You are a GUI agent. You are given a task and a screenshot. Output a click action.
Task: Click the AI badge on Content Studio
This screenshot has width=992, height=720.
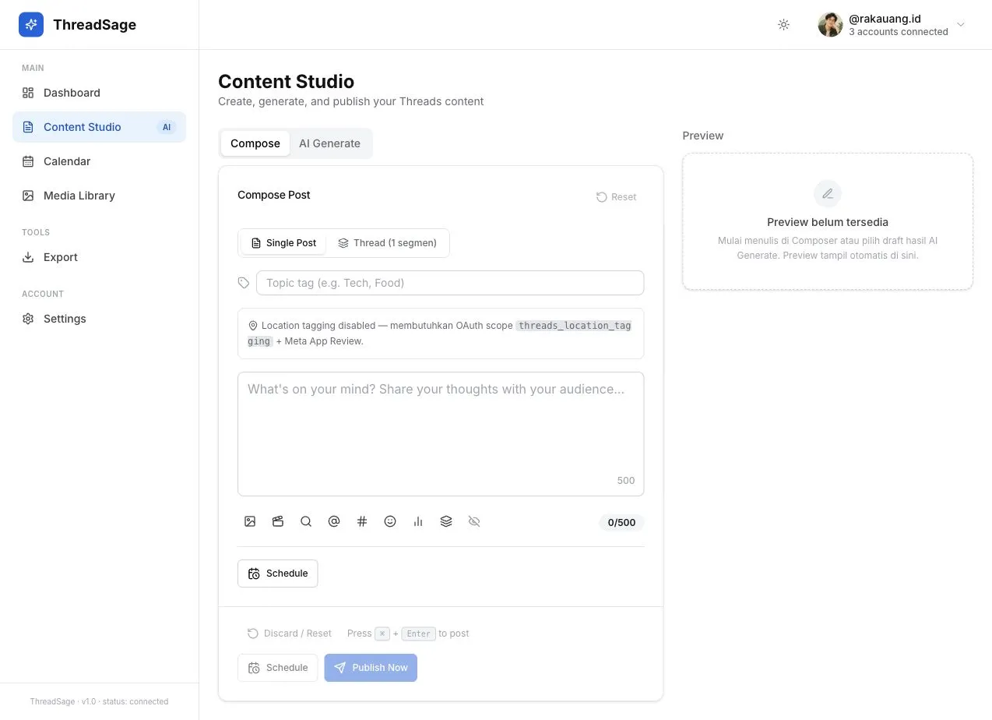click(x=167, y=127)
